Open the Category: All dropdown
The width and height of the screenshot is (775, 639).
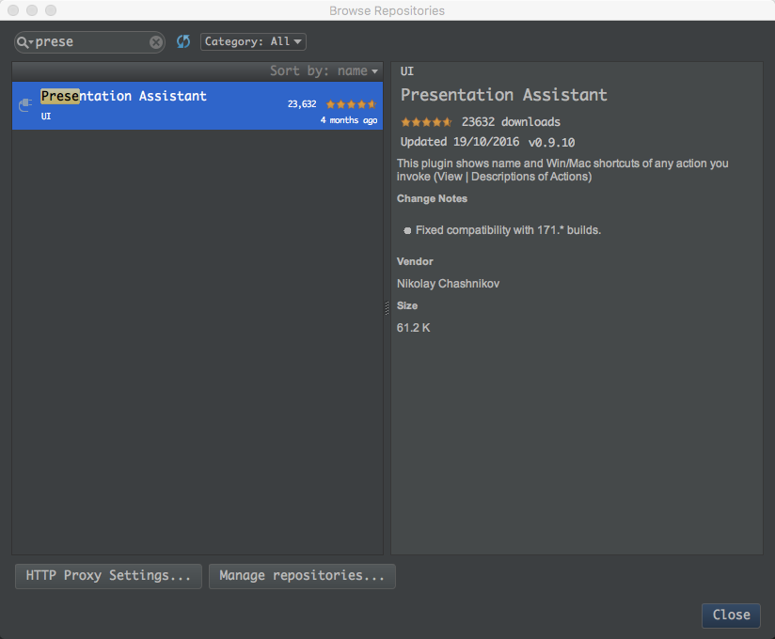click(253, 42)
